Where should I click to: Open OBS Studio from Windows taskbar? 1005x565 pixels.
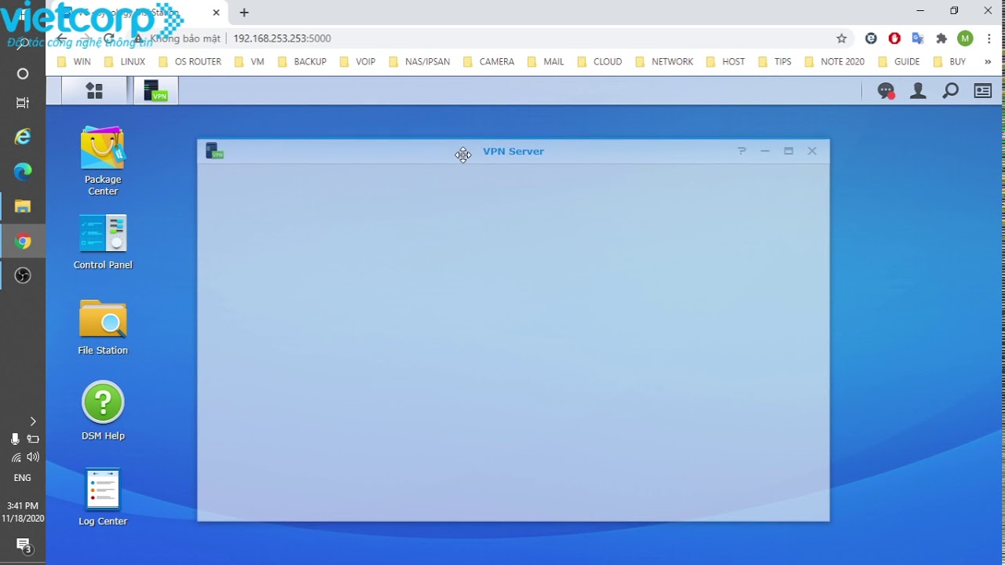click(x=23, y=275)
